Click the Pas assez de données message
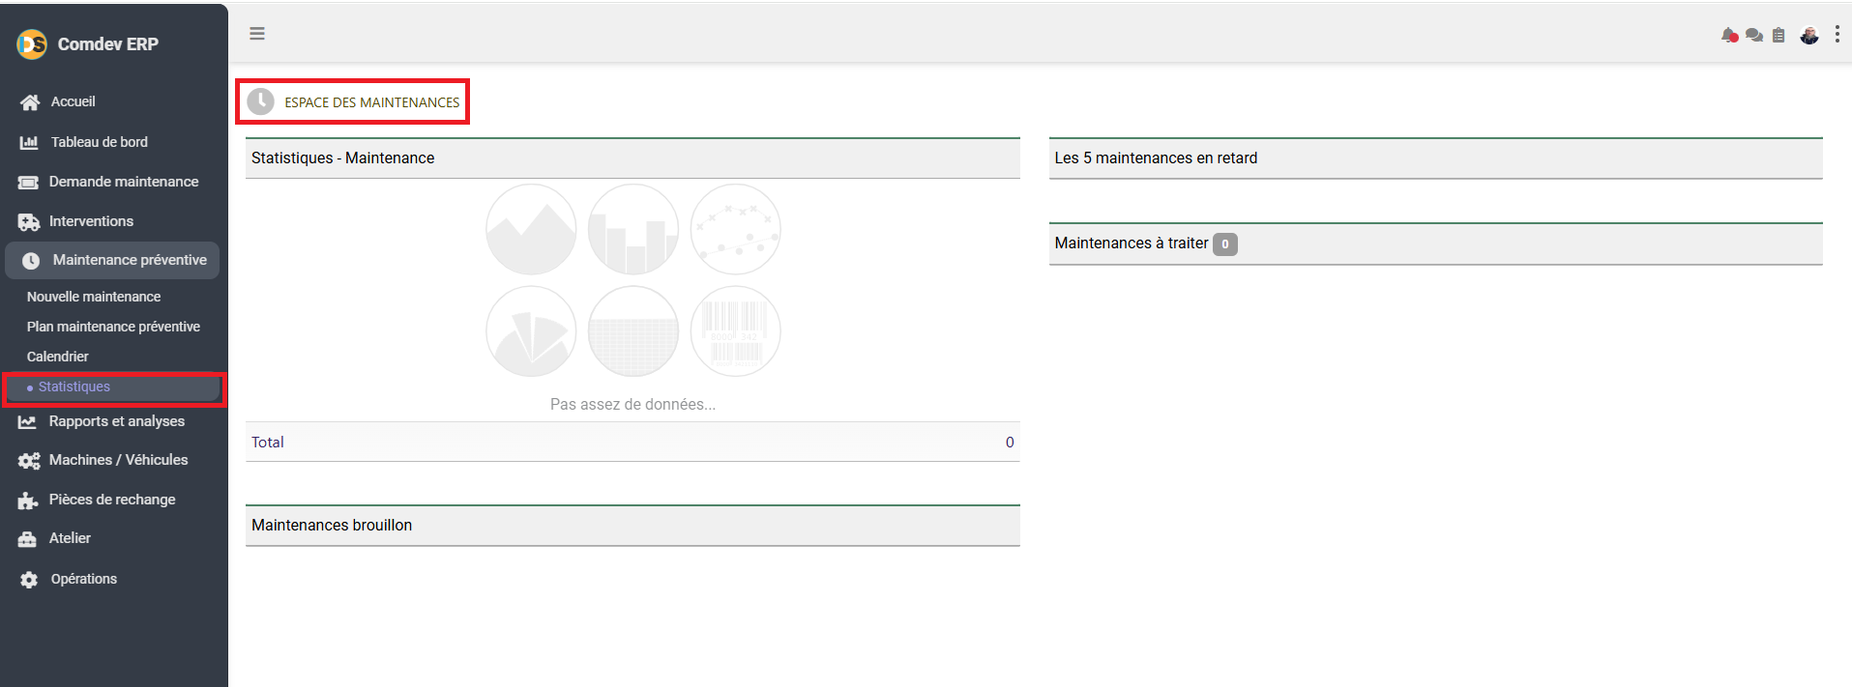This screenshot has width=1852, height=687. [x=632, y=405]
